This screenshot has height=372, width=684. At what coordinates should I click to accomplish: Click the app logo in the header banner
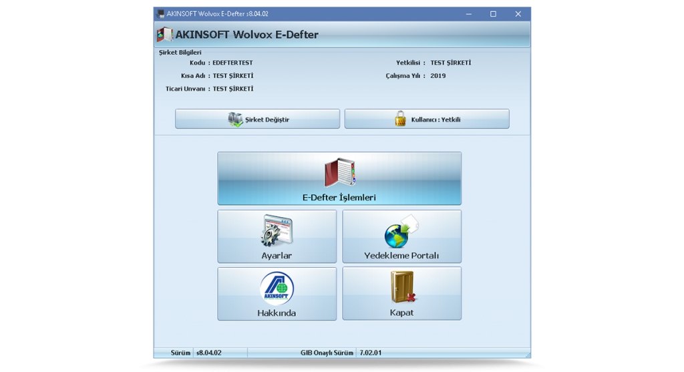pyautogui.click(x=164, y=35)
